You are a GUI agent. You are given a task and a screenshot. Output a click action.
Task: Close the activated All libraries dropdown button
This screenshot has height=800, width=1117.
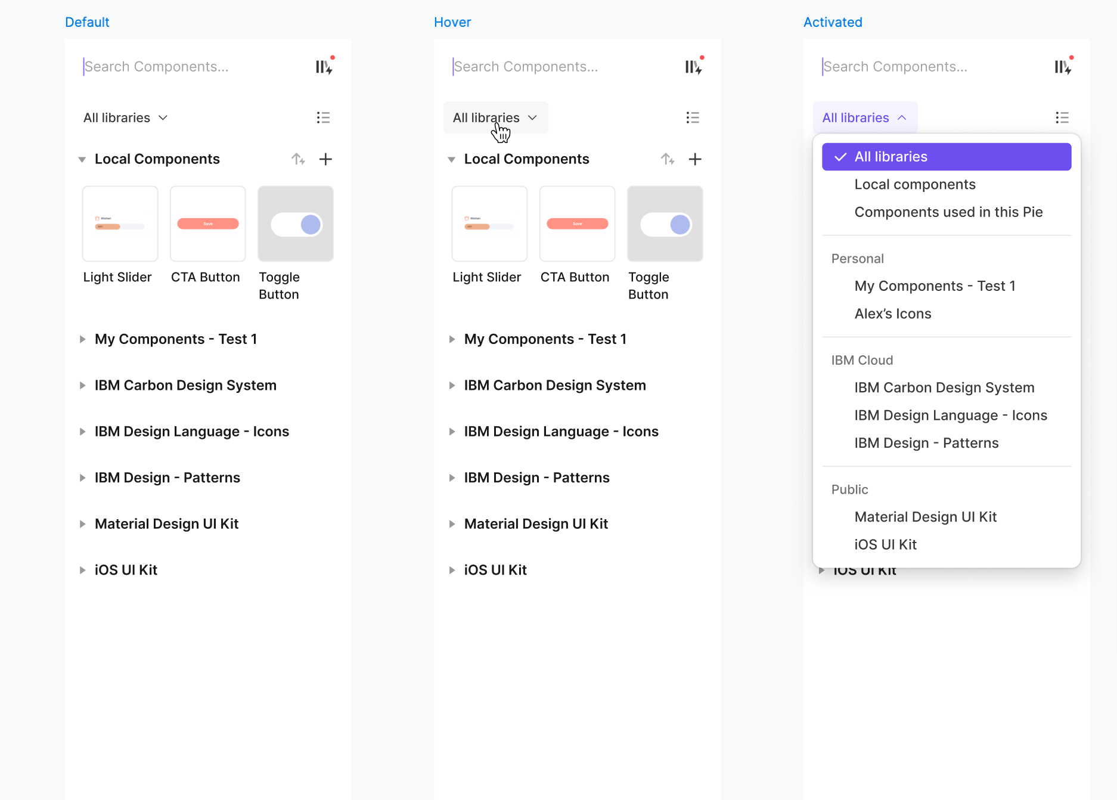point(865,117)
